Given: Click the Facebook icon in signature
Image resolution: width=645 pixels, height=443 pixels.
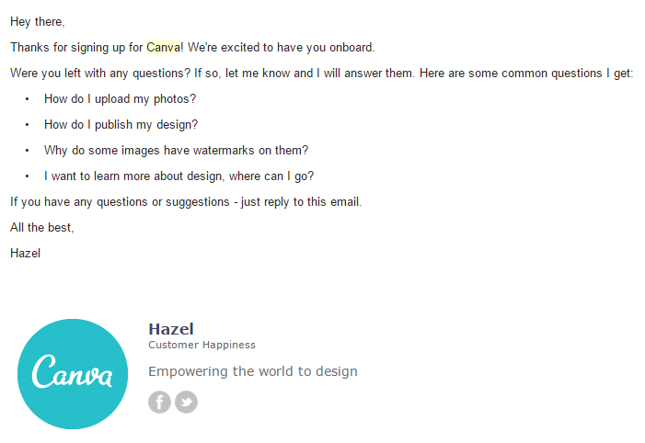Looking at the screenshot, I should [159, 402].
